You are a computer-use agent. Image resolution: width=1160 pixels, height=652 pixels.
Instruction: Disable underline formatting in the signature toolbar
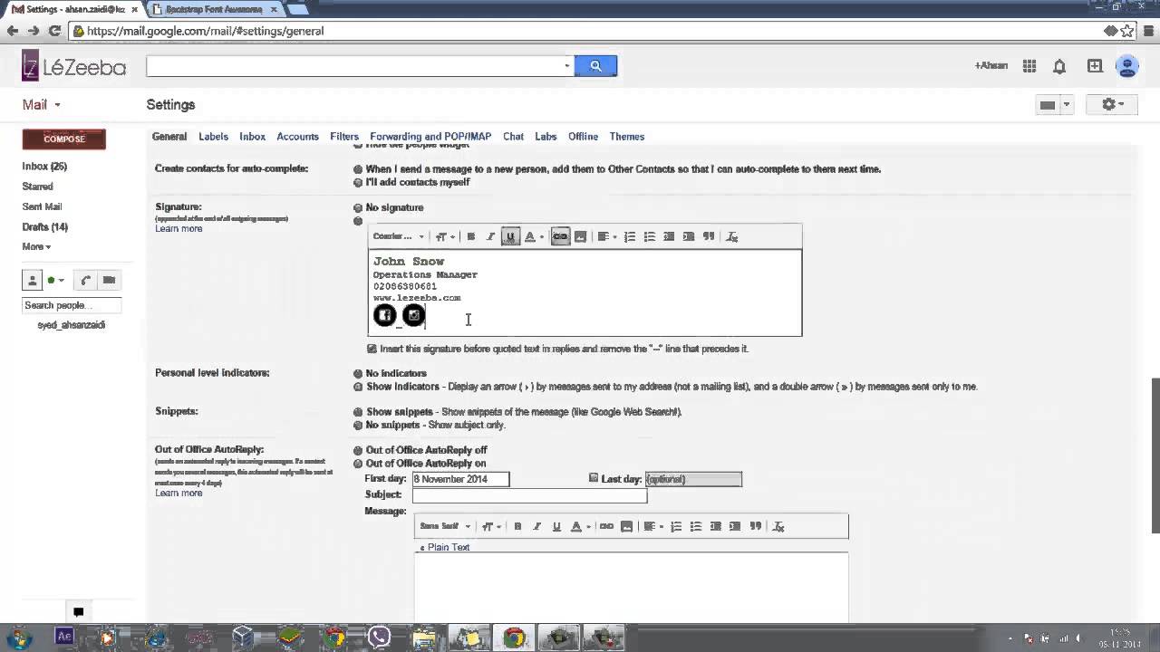(x=510, y=236)
